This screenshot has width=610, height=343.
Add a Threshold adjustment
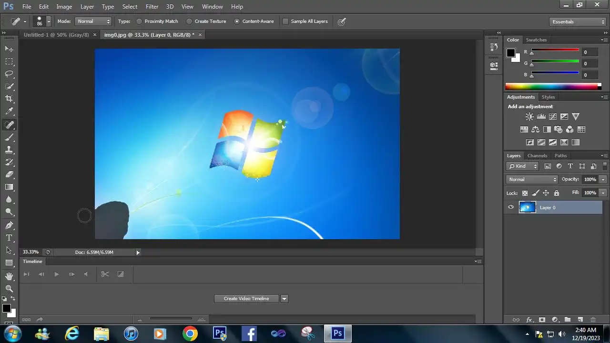[x=553, y=142]
